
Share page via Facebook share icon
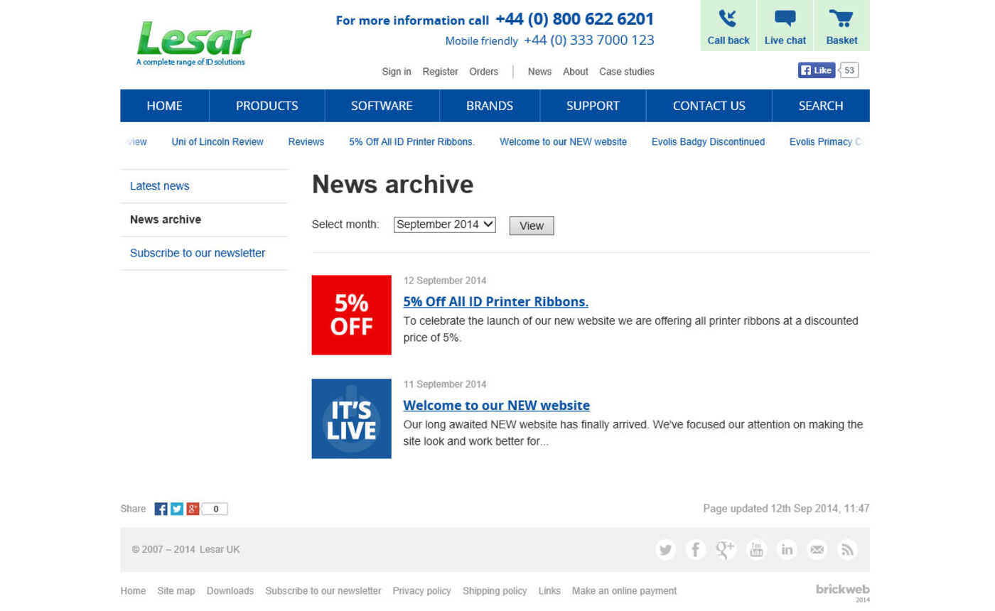coord(161,509)
